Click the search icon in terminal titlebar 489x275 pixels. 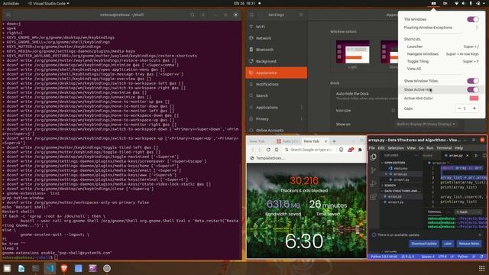[x=193, y=15]
